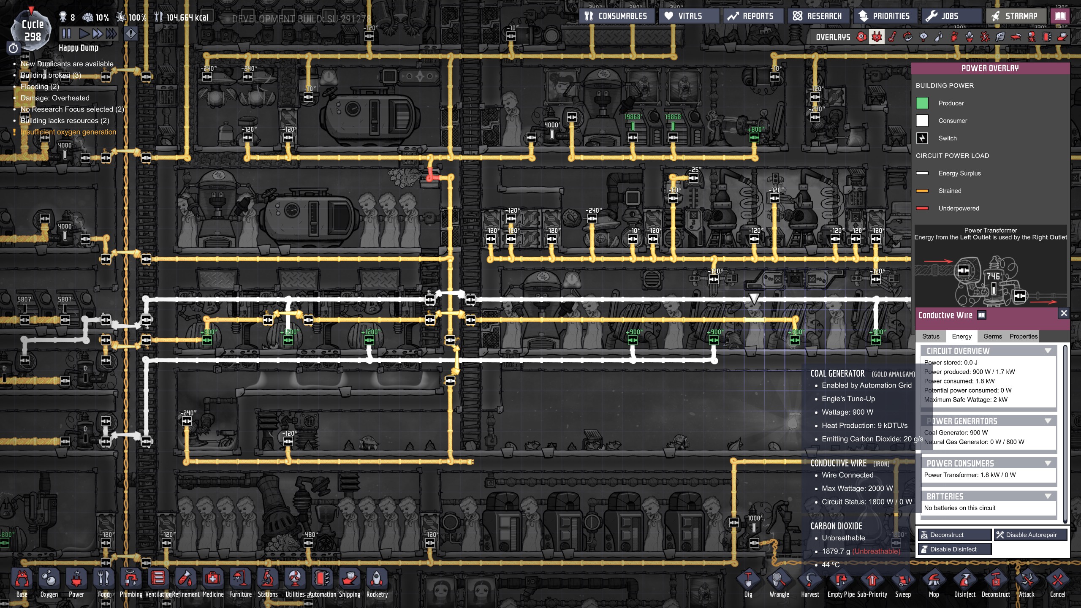The width and height of the screenshot is (1081, 608).
Task: Open the Consumables menu
Action: pos(616,16)
